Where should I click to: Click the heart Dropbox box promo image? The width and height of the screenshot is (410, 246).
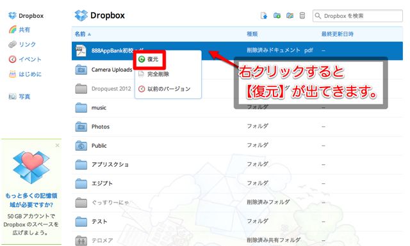tap(31, 167)
